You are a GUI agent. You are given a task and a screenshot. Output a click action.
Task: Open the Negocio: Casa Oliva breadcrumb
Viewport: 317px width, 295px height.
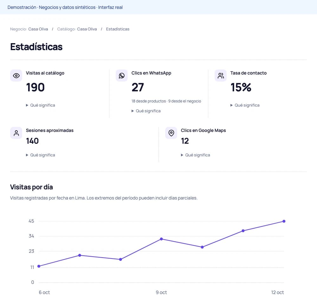[29, 29]
